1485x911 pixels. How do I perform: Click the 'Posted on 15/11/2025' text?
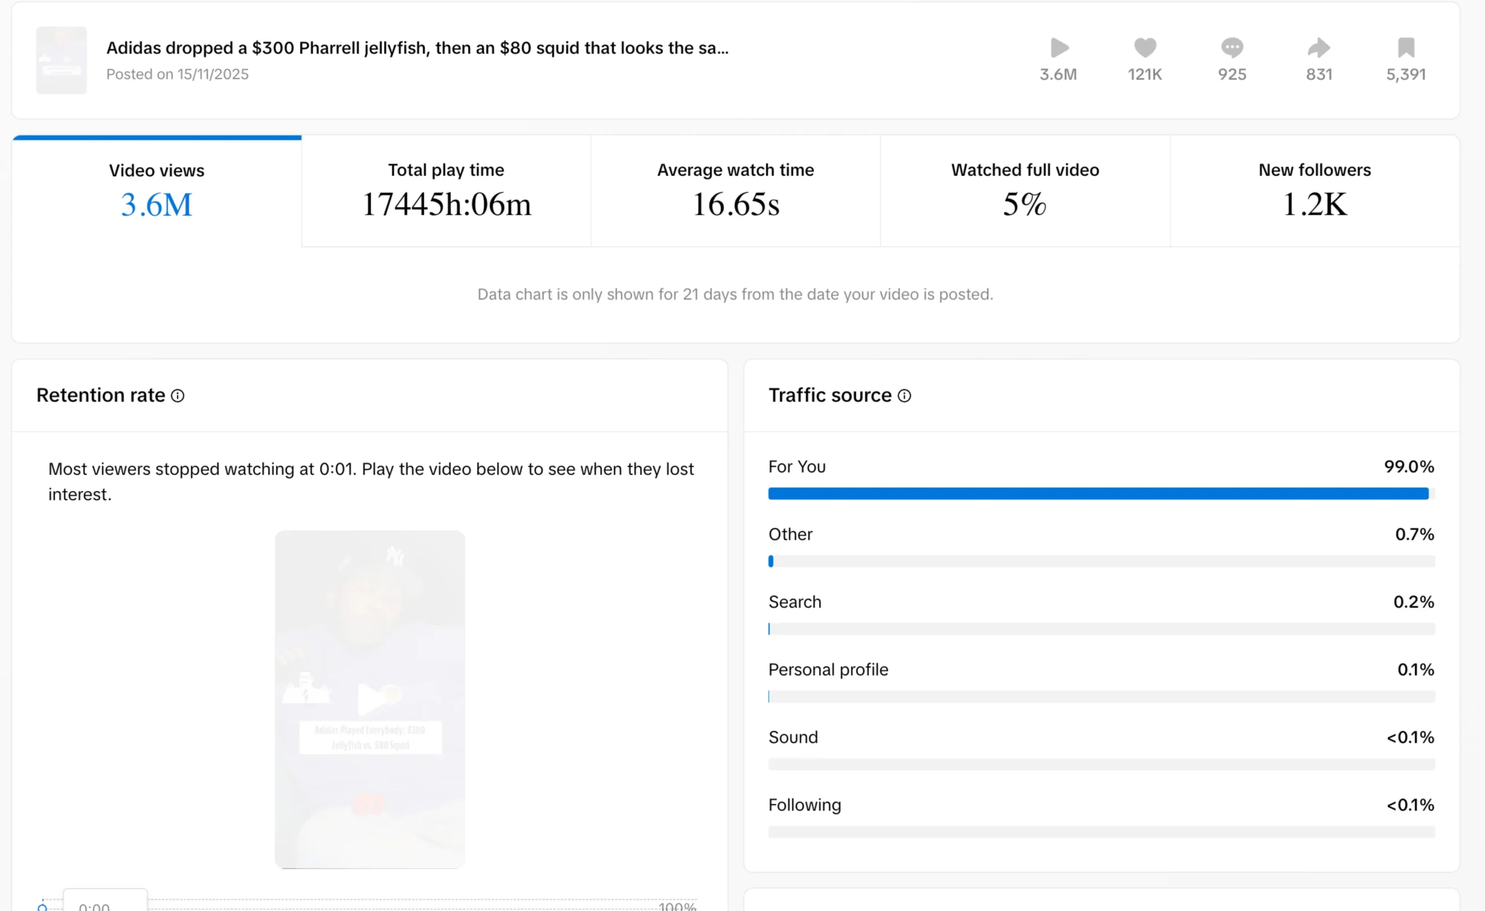tap(177, 74)
